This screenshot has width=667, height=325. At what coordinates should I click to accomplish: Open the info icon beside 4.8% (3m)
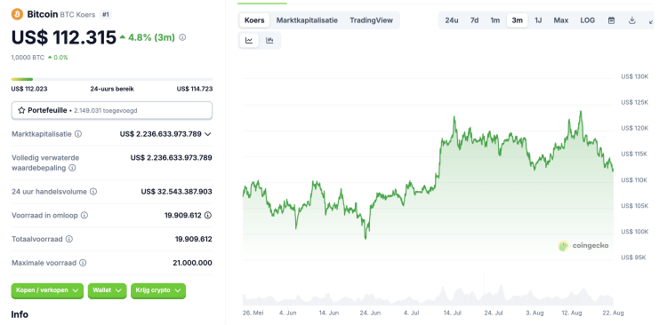pos(182,37)
